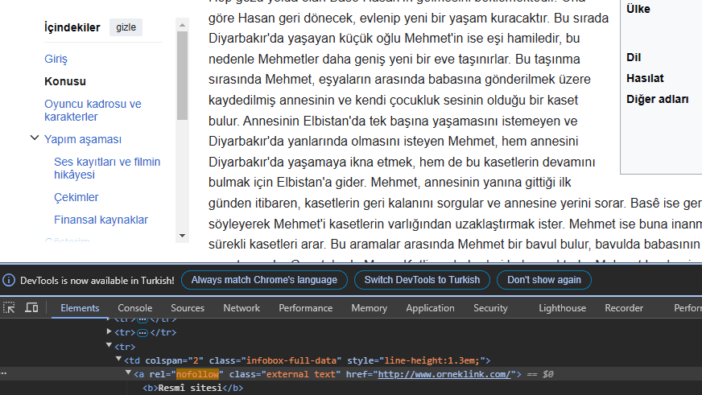Viewport: 702px width, 395px height.
Task: Open the Console tab
Action: click(134, 308)
